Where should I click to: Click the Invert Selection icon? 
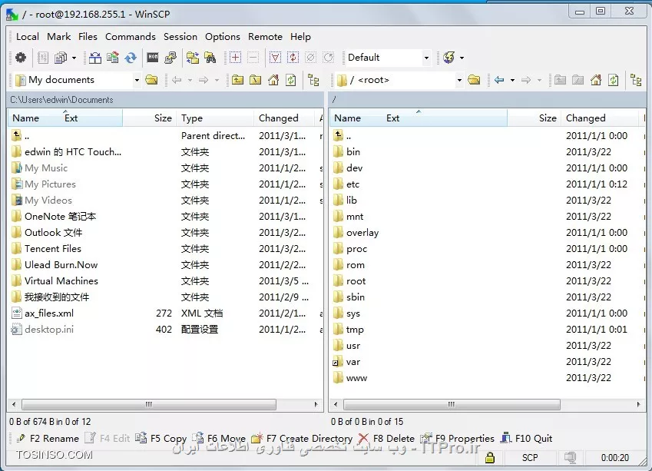click(293, 58)
